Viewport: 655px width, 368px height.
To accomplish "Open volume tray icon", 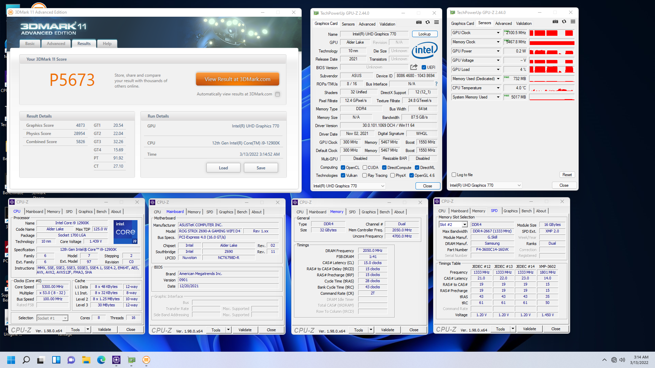I will click(x=622, y=360).
